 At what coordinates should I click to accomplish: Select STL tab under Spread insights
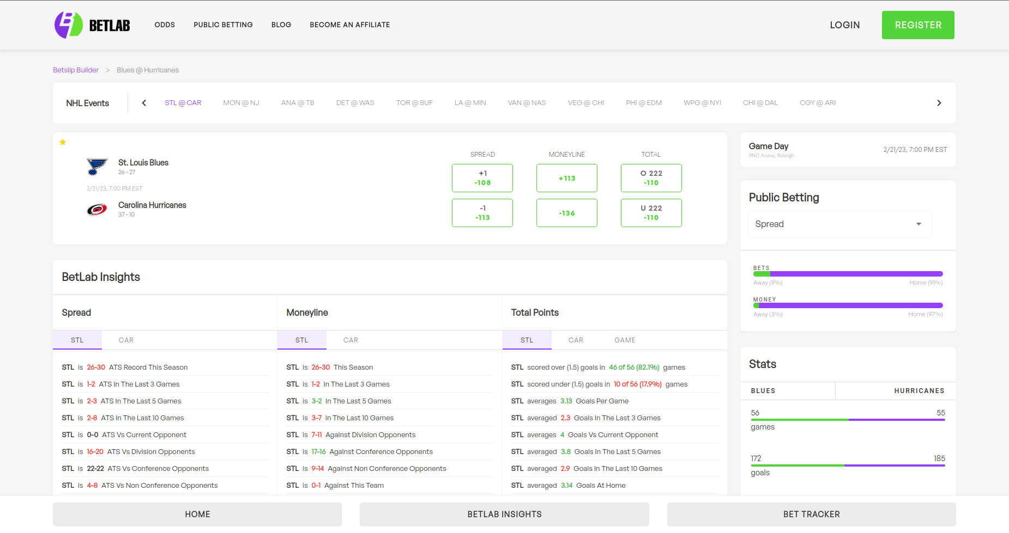(x=77, y=340)
